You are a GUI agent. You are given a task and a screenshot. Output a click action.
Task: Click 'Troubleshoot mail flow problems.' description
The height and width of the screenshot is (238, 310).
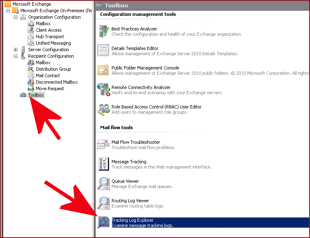(x=143, y=147)
